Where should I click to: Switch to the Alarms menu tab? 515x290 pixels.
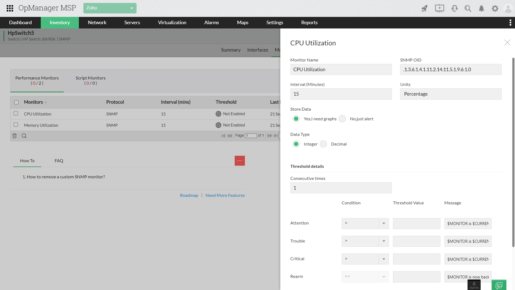coord(211,23)
